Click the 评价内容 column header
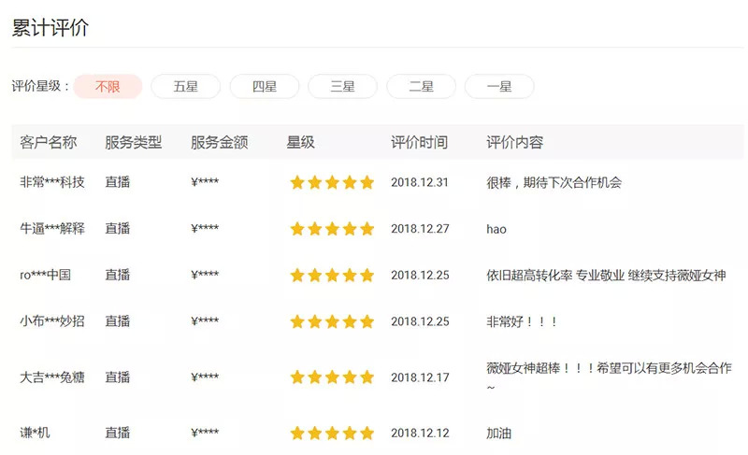The width and height of the screenshot is (748, 455). coord(515,142)
